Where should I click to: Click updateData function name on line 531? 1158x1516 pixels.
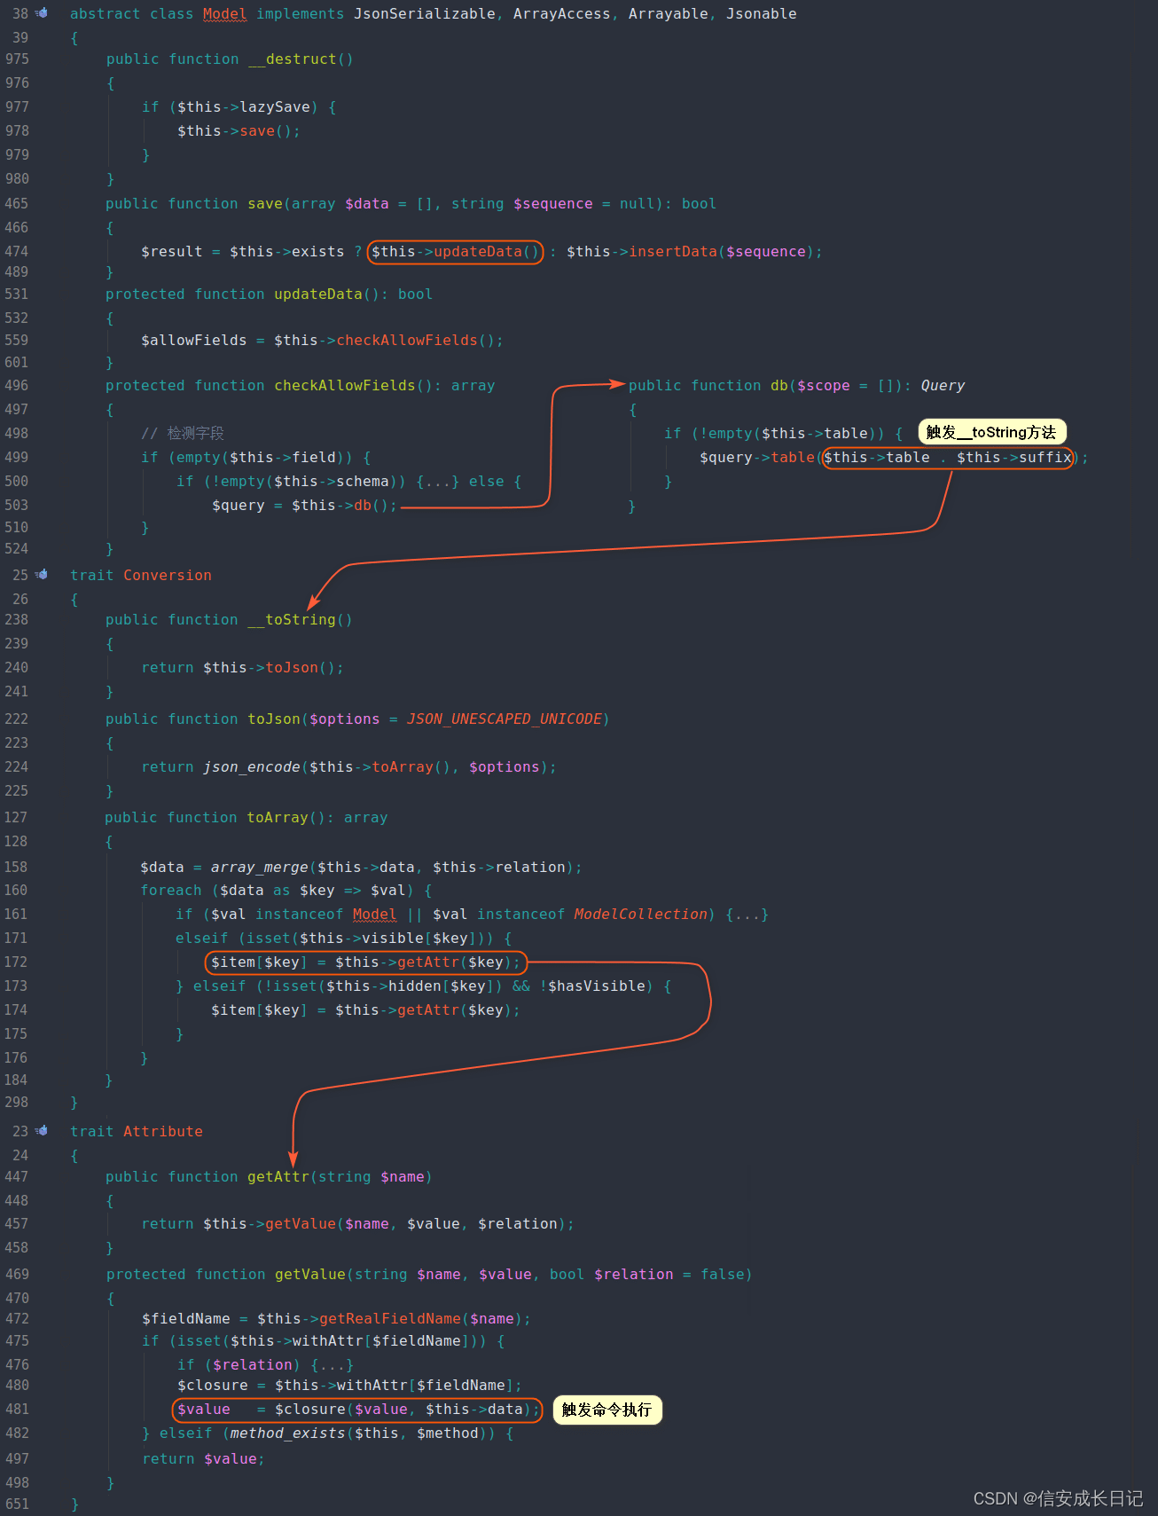[318, 295]
